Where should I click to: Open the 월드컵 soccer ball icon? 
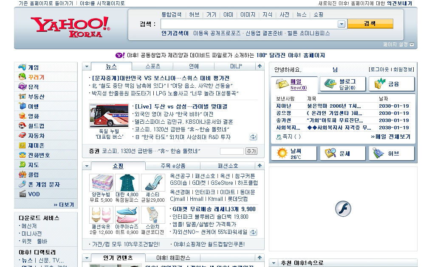tap(22, 126)
